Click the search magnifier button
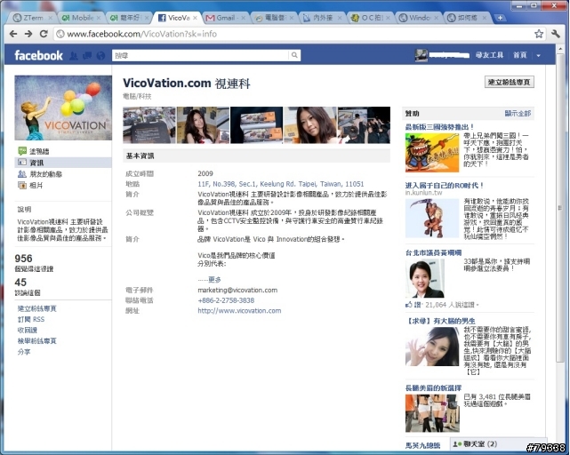 294,55
